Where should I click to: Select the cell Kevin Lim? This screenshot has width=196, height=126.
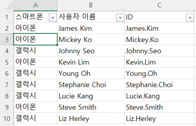[91, 62]
